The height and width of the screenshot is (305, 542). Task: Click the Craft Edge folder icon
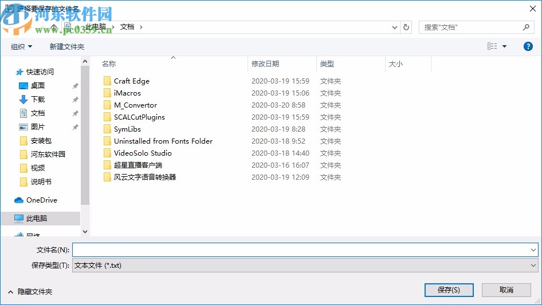pyautogui.click(x=107, y=81)
